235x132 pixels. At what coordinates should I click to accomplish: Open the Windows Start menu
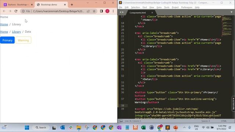[27, 128]
